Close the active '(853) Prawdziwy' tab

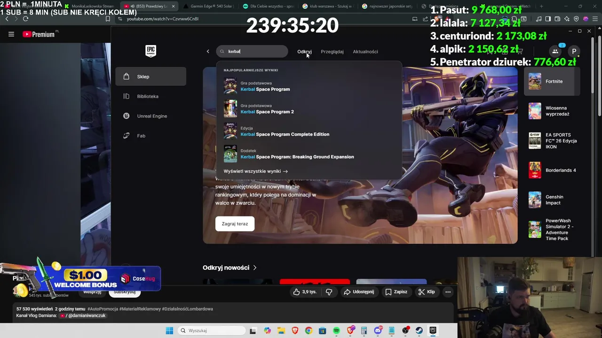point(173,6)
